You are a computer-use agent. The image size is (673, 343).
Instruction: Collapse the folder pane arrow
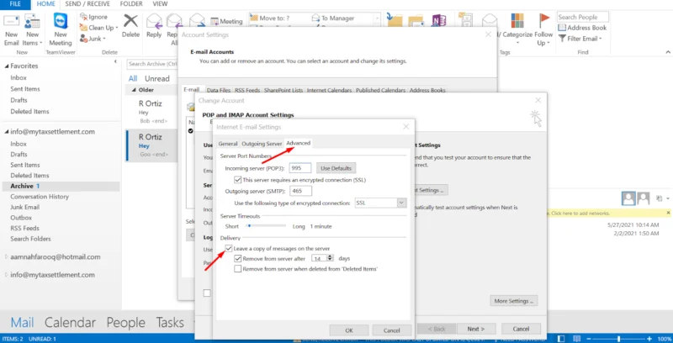[115, 62]
